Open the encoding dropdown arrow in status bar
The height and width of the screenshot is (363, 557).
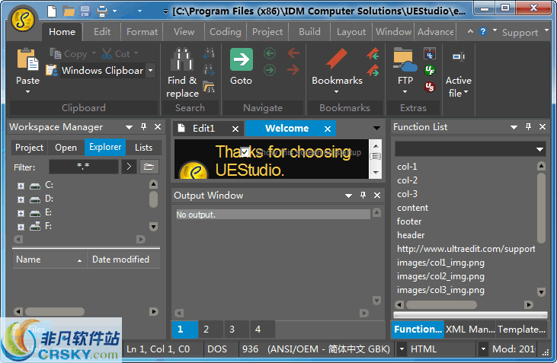click(402, 349)
